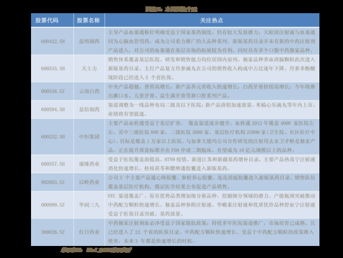Select stock code 000999.SZ

click(x=53, y=205)
